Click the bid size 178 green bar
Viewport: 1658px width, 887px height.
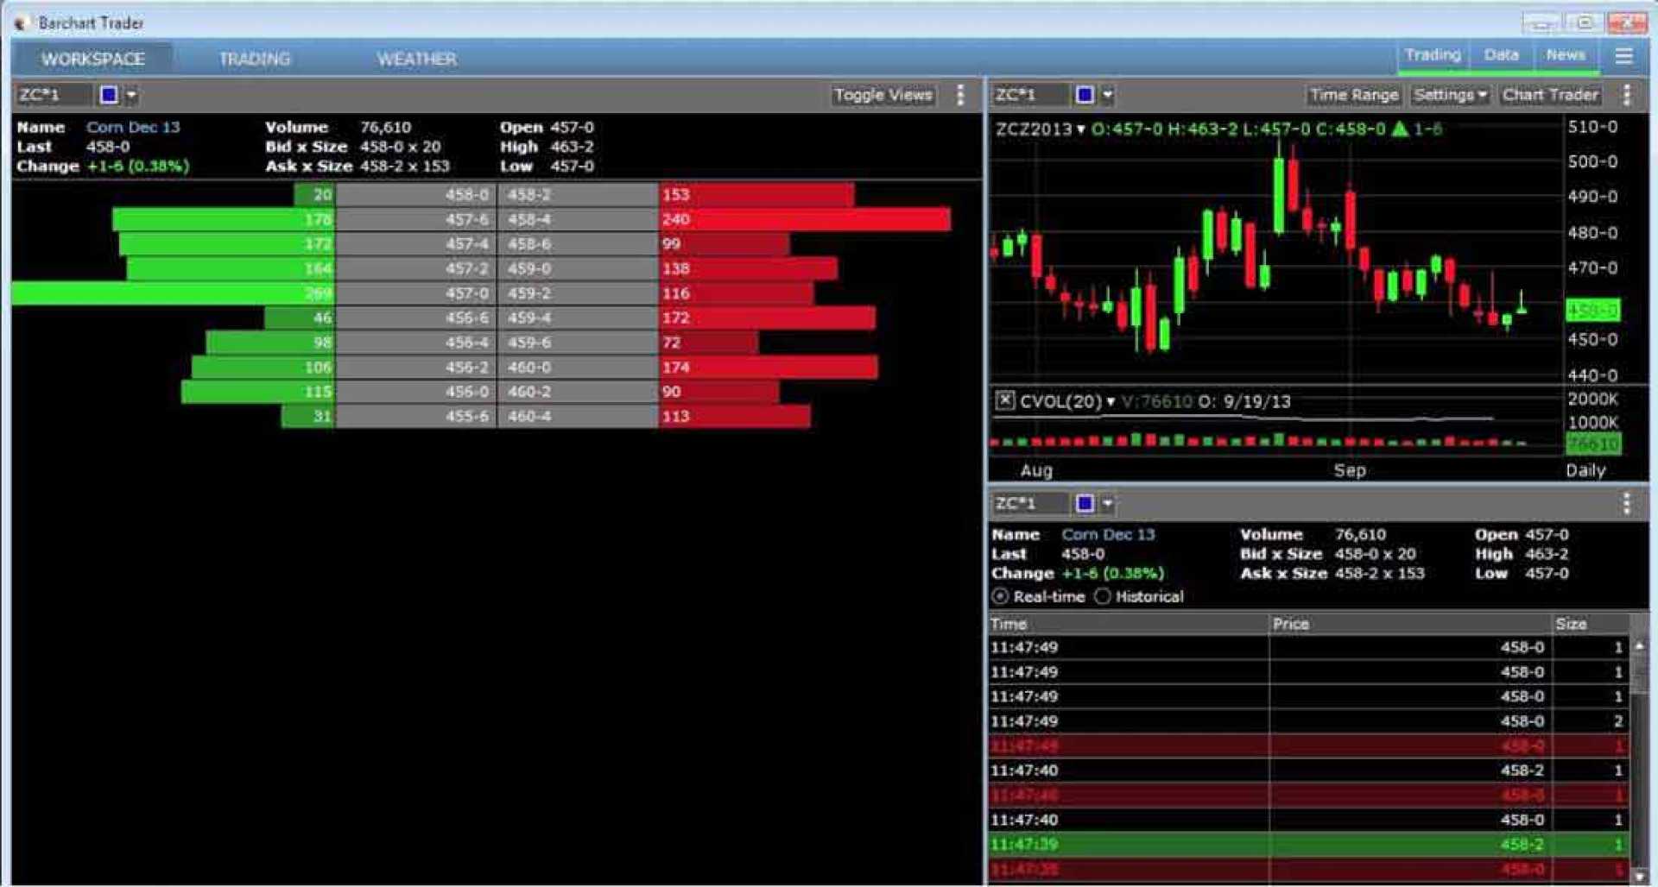click(x=224, y=219)
